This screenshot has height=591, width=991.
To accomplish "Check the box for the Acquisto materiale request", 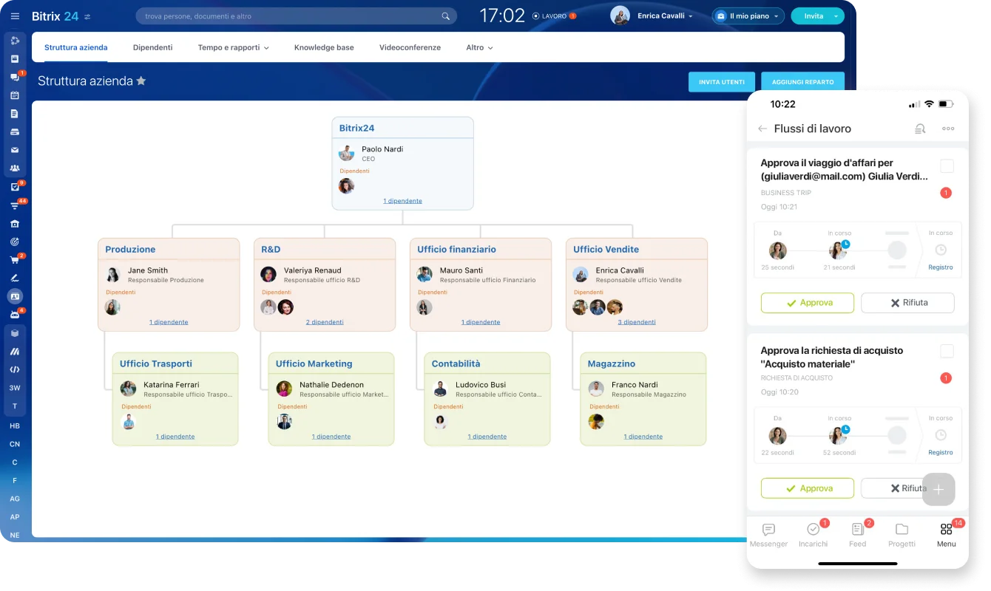I will click(947, 351).
